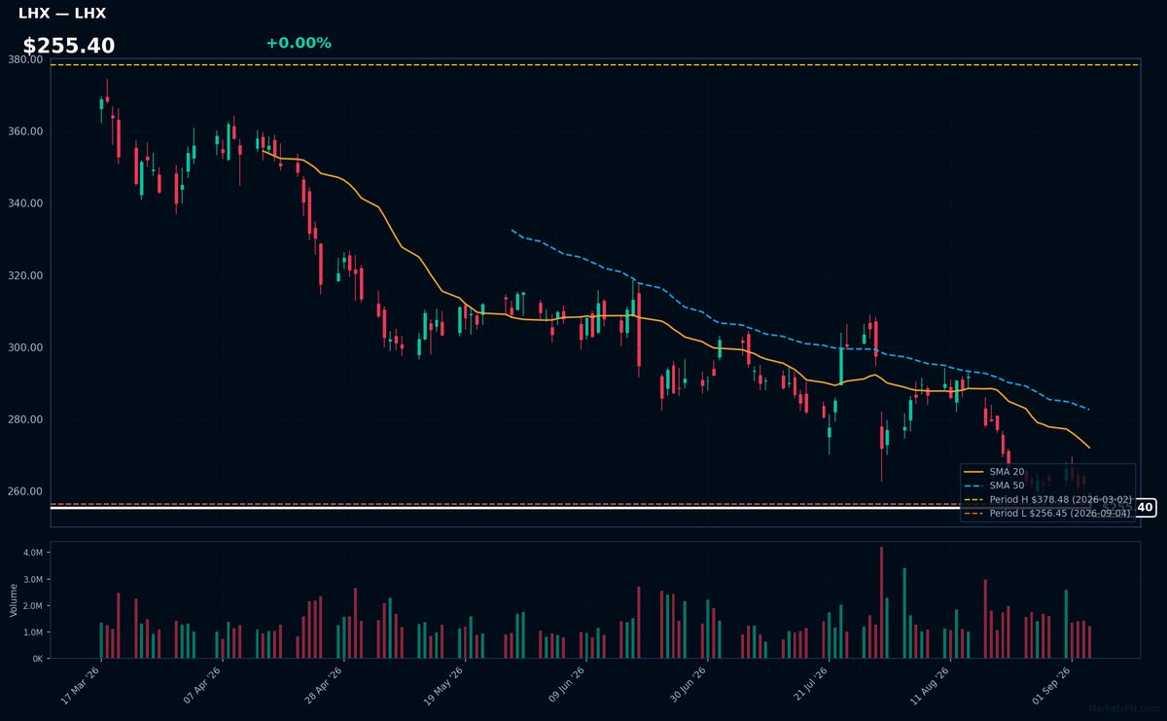Click the 0K volume axis label
This screenshot has height=721, width=1167.
pos(38,659)
